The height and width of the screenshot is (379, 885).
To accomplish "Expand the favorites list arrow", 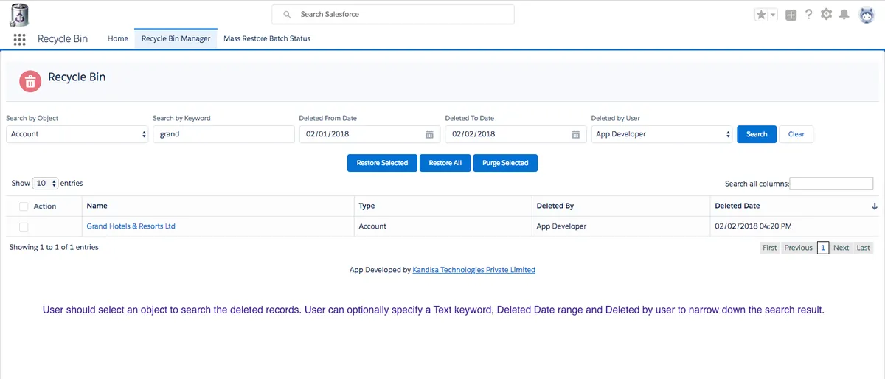I will pos(772,15).
